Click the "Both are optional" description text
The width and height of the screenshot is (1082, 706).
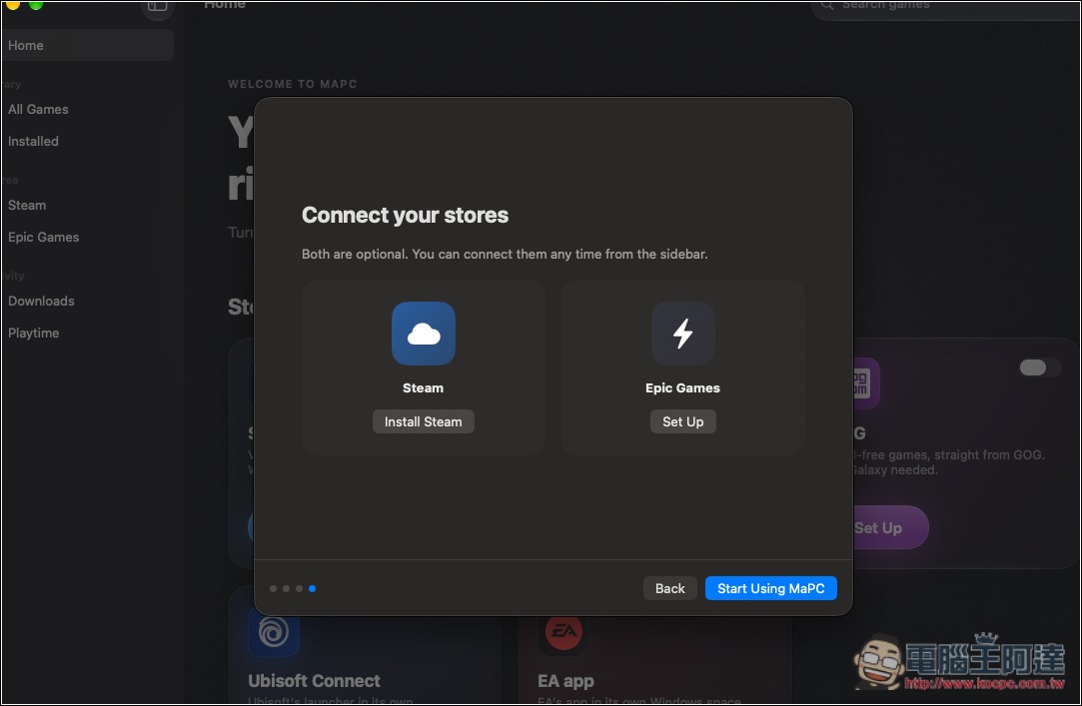tap(505, 254)
